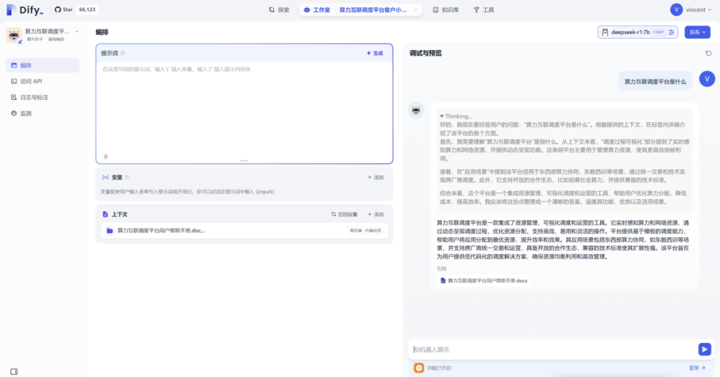Click the Dify logo

coord(25,9)
